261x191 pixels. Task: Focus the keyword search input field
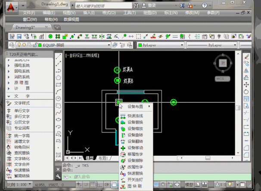(103, 6)
